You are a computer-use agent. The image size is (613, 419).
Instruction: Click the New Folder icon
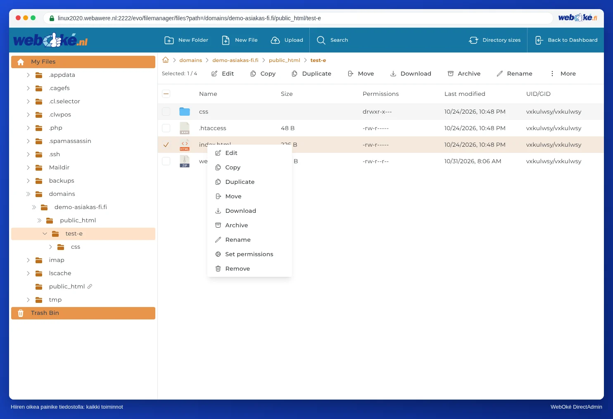pyautogui.click(x=169, y=40)
